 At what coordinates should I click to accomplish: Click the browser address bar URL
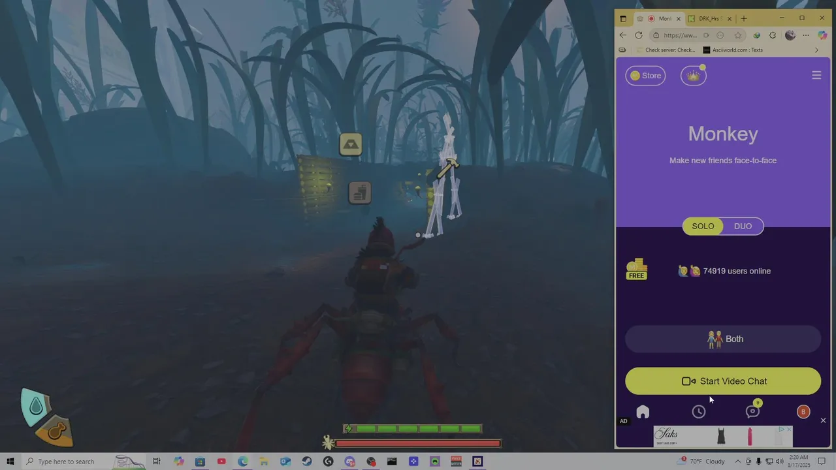[x=681, y=35]
